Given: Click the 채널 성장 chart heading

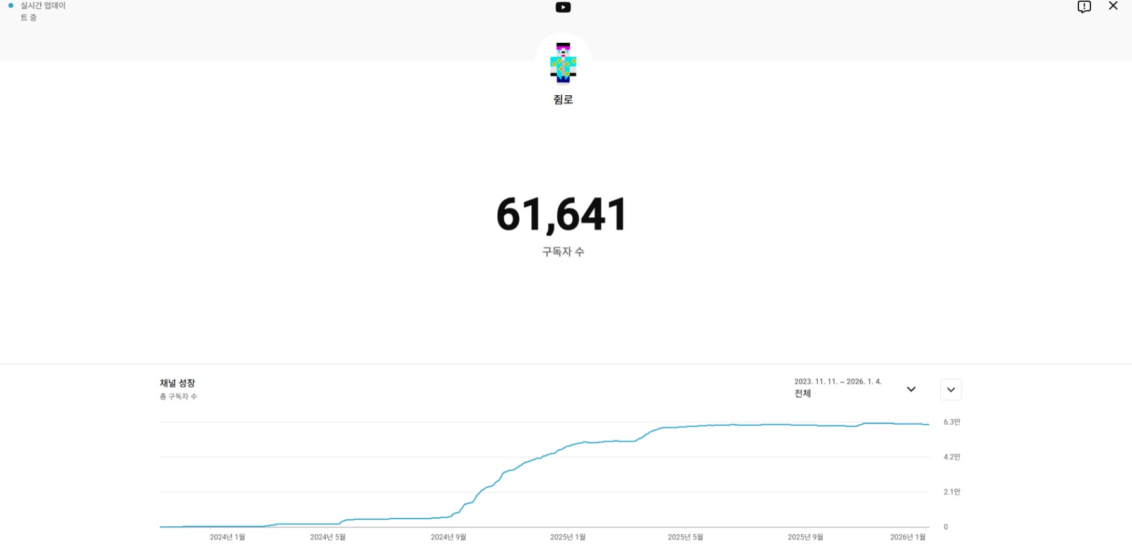Looking at the screenshot, I should coord(177,383).
